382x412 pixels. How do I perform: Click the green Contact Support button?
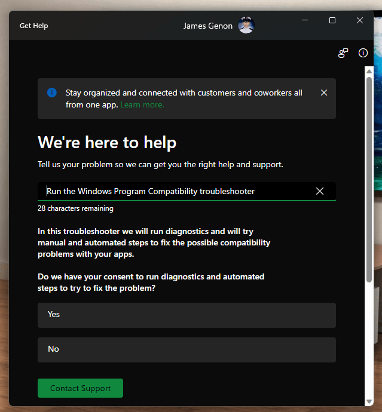(x=80, y=388)
